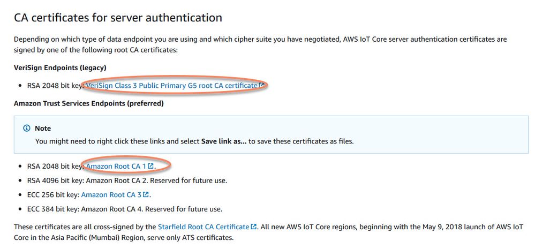Open the VeriSign Class 3 Public Primary G5 link
The image size is (535, 249).
tap(171, 85)
